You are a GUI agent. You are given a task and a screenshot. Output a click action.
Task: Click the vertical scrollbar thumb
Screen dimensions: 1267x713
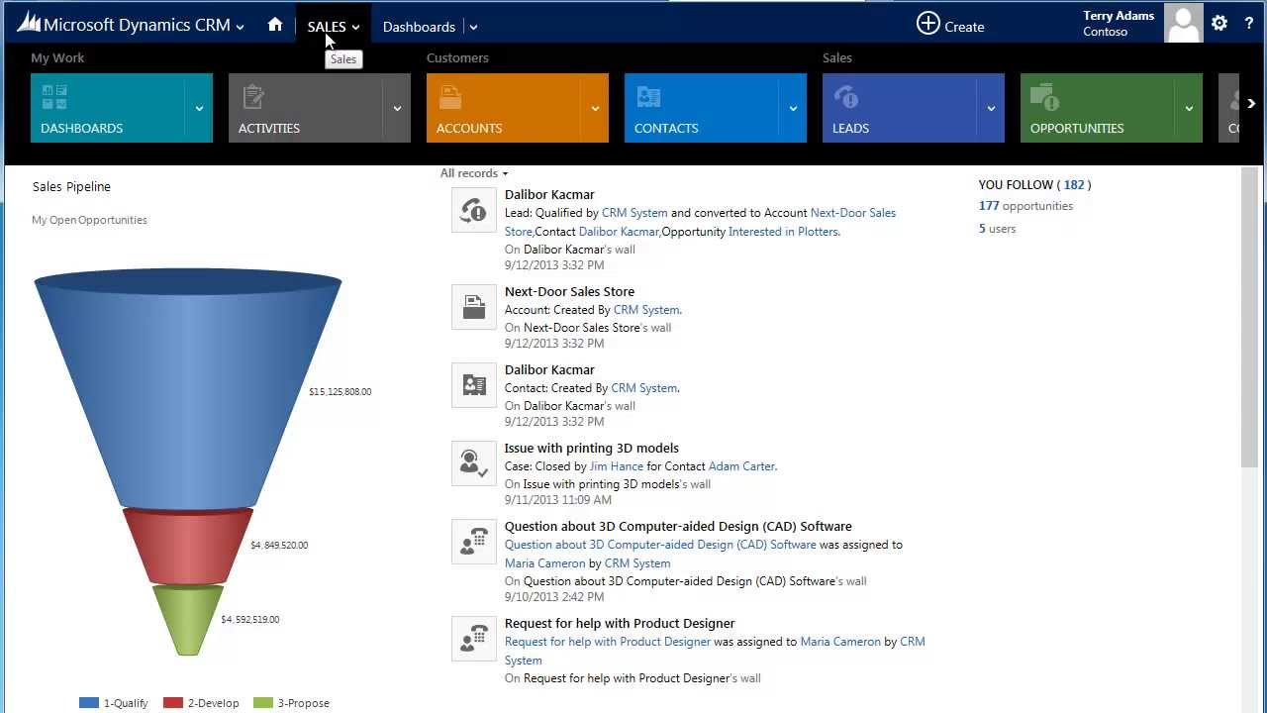(x=1249, y=317)
